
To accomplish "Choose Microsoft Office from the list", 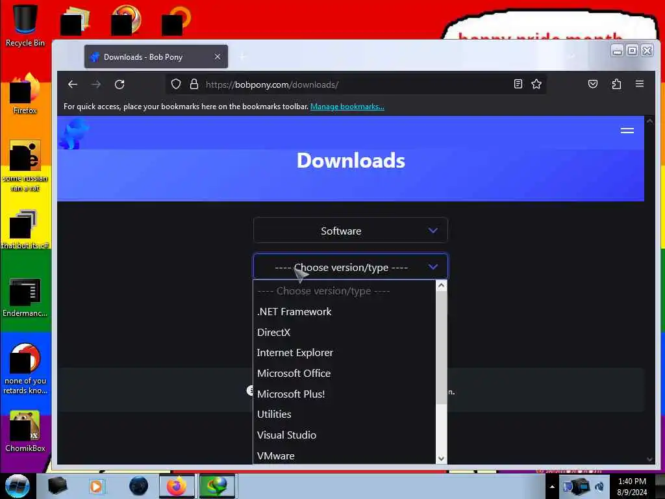I will coord(344,374).
